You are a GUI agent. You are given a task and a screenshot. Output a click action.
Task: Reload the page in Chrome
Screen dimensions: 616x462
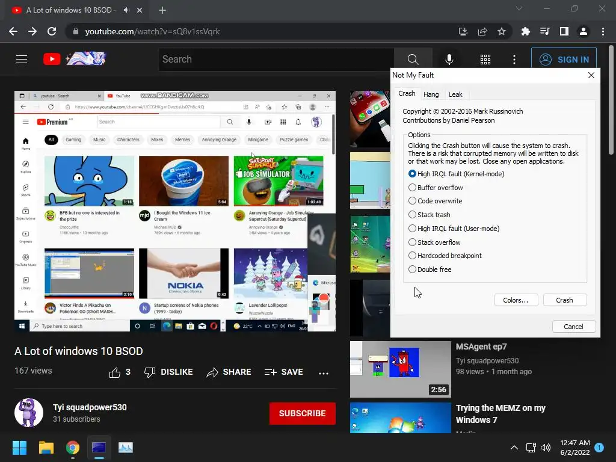click(x=52, y=31)
